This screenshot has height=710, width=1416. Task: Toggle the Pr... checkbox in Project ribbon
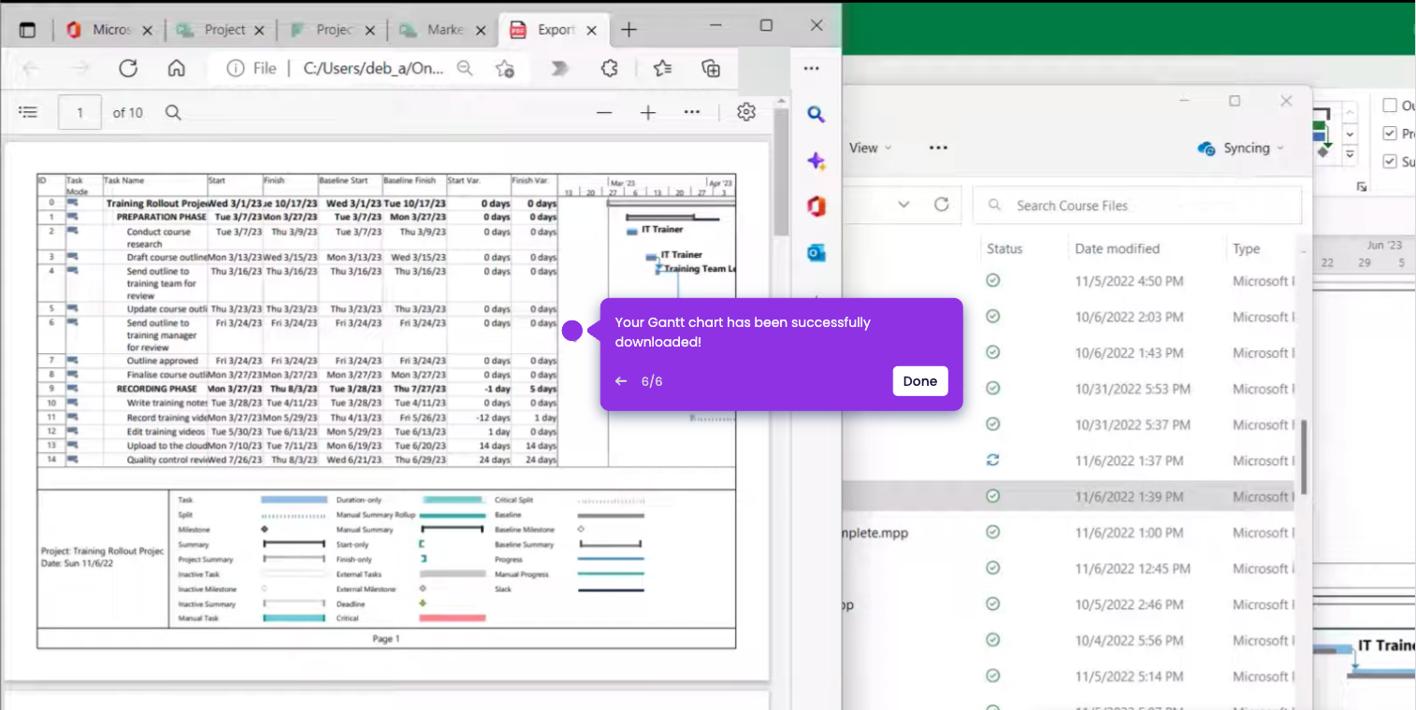[1390, 134]
